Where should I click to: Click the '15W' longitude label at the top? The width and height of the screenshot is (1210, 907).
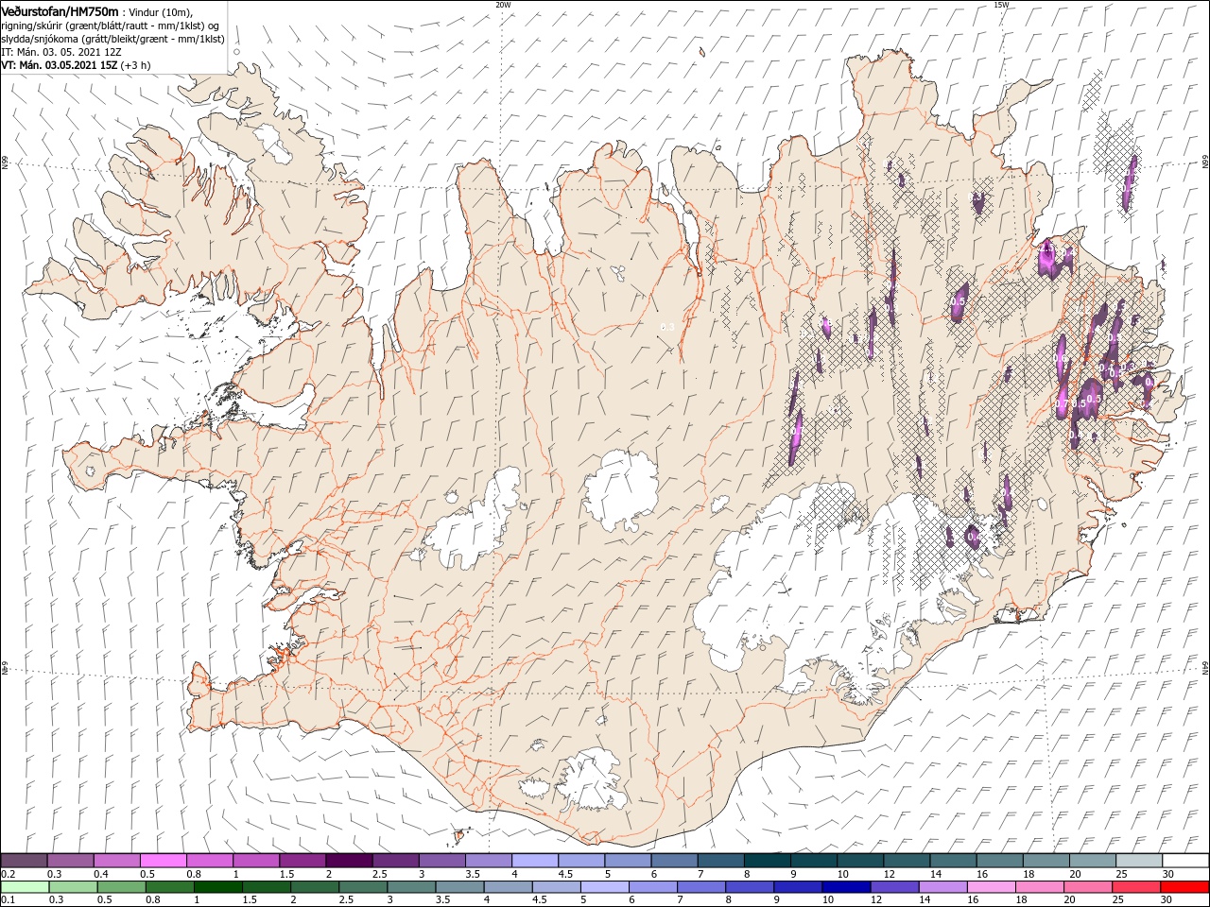1001,5
